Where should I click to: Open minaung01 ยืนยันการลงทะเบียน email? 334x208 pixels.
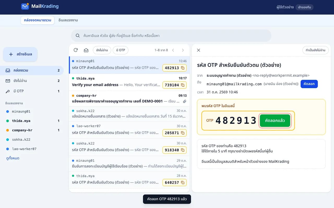pos(129,163)
